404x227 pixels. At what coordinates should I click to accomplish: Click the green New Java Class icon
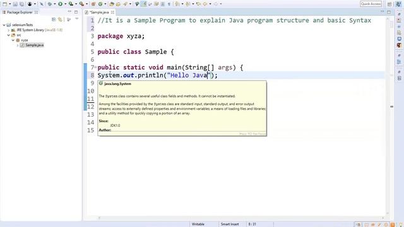point(100,4)
